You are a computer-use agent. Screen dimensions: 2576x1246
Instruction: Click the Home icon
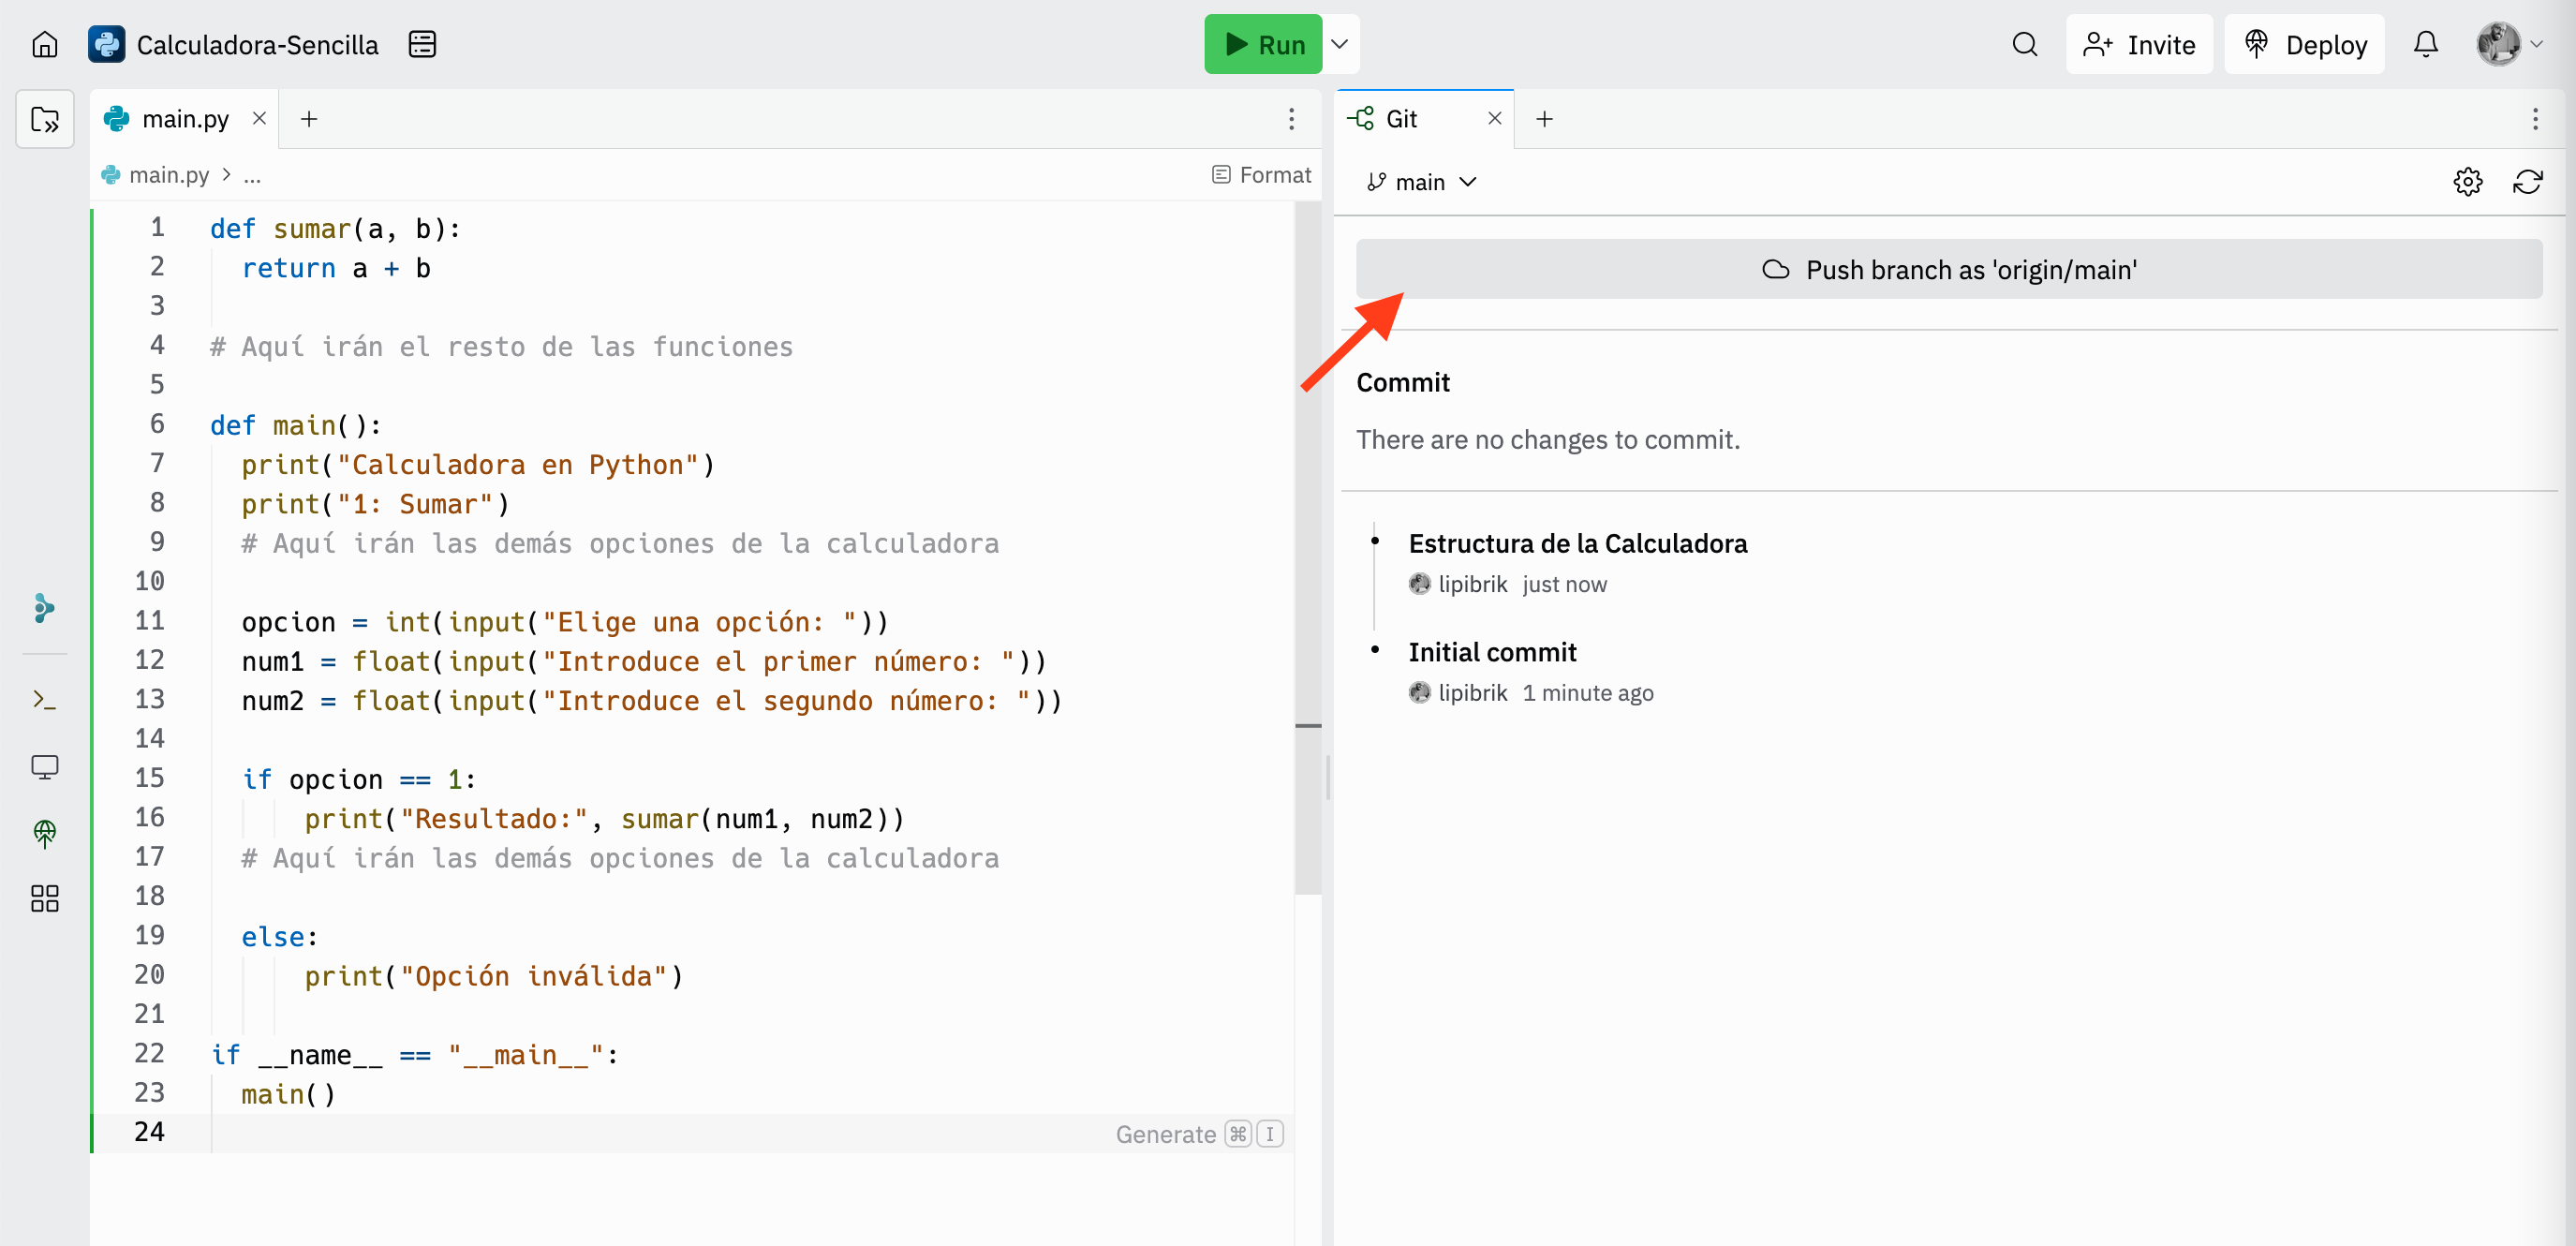tap(45, 45)
